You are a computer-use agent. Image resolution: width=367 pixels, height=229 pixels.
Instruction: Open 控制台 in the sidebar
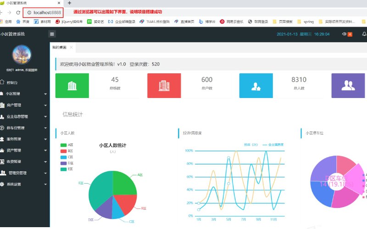click(12, 83)
